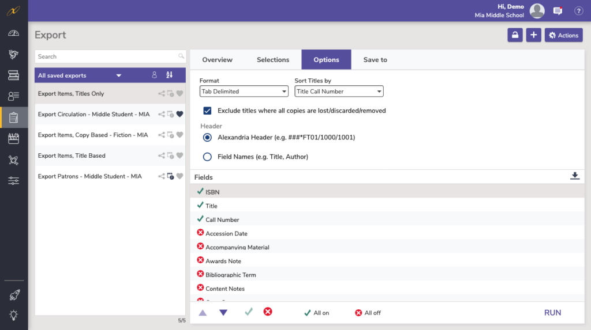591x330 pixels.
Task: Switch to the Selections tab
Action: 273,60
